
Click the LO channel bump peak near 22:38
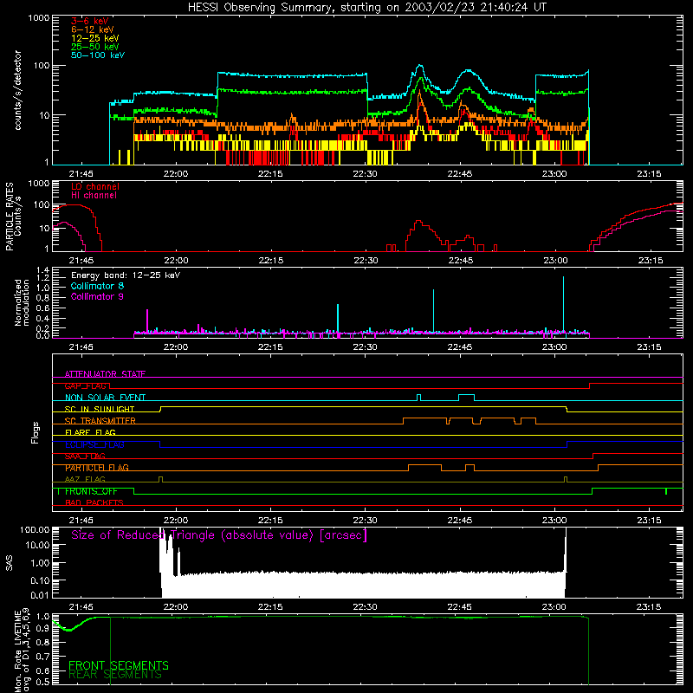coord(418,221)
